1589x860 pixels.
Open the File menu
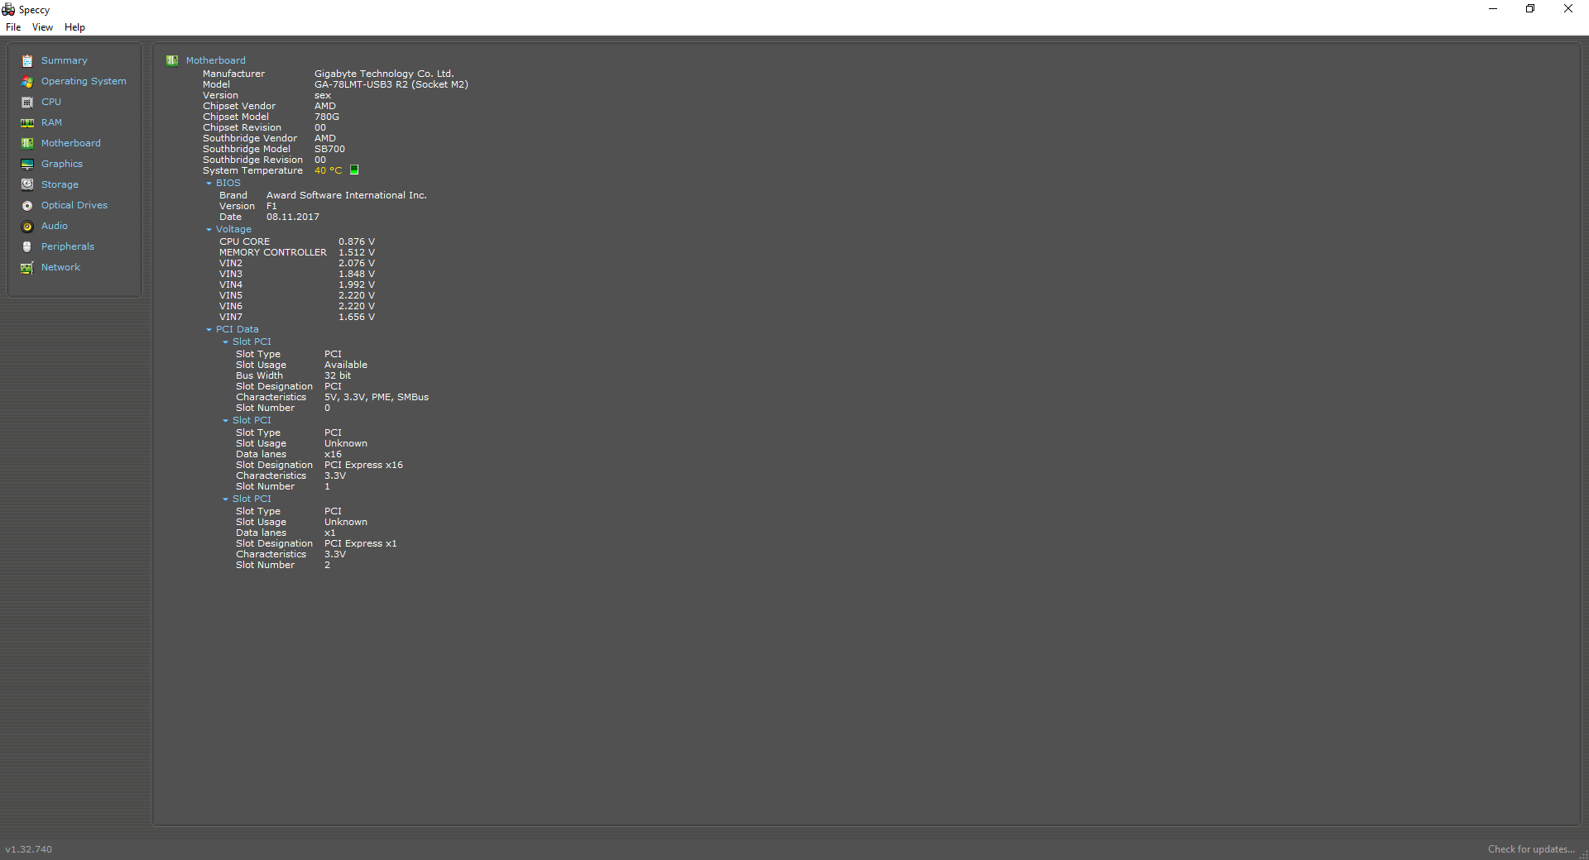point(13,27)
